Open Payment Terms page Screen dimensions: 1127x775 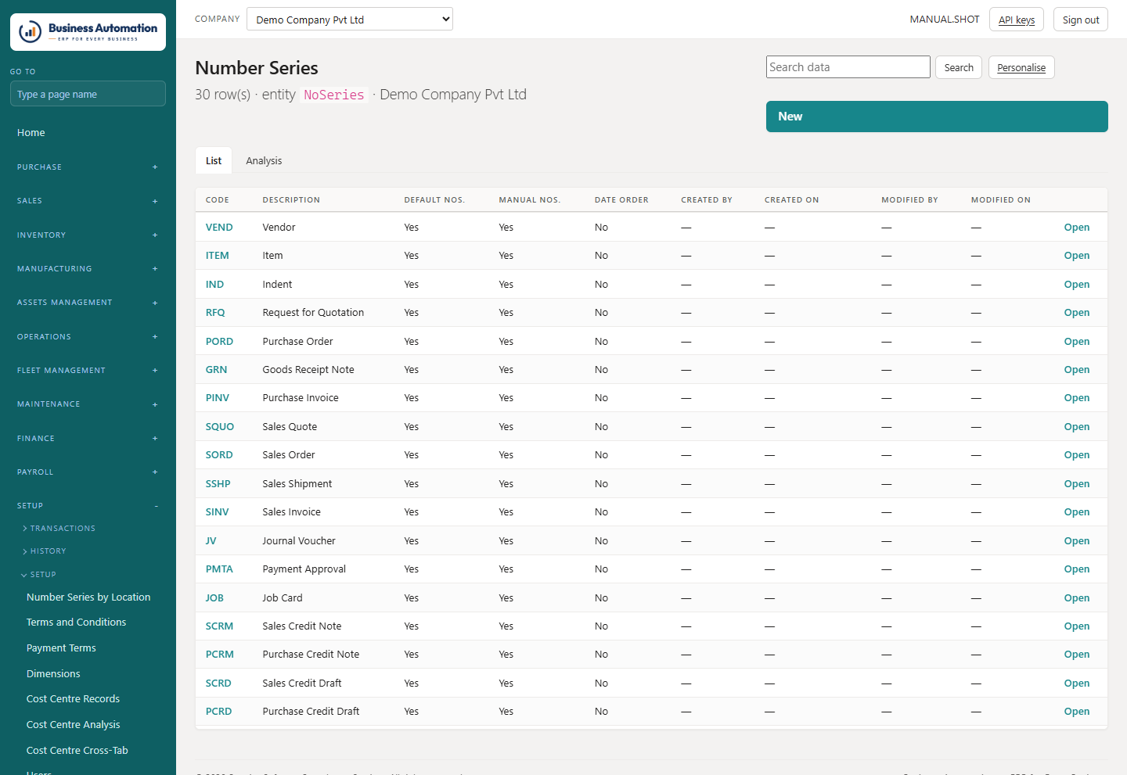pyautogui.click(x=61, y=648)
